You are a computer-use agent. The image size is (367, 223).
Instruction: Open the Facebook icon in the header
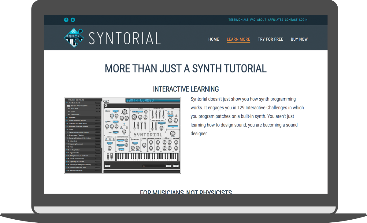(66, 20)
